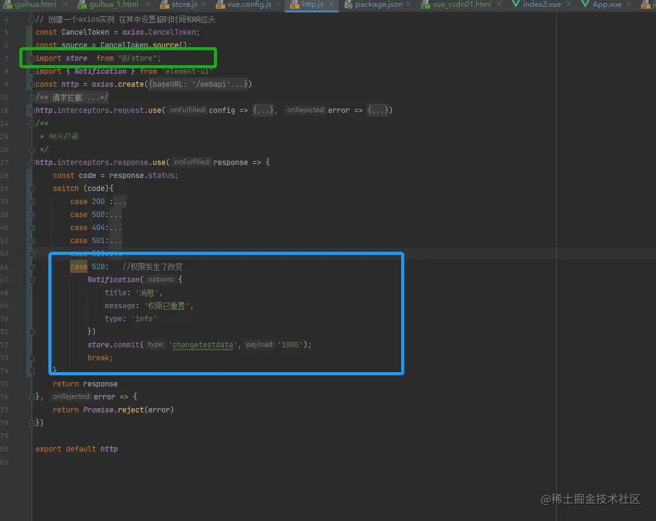Open the store.js editor tab

185,4
